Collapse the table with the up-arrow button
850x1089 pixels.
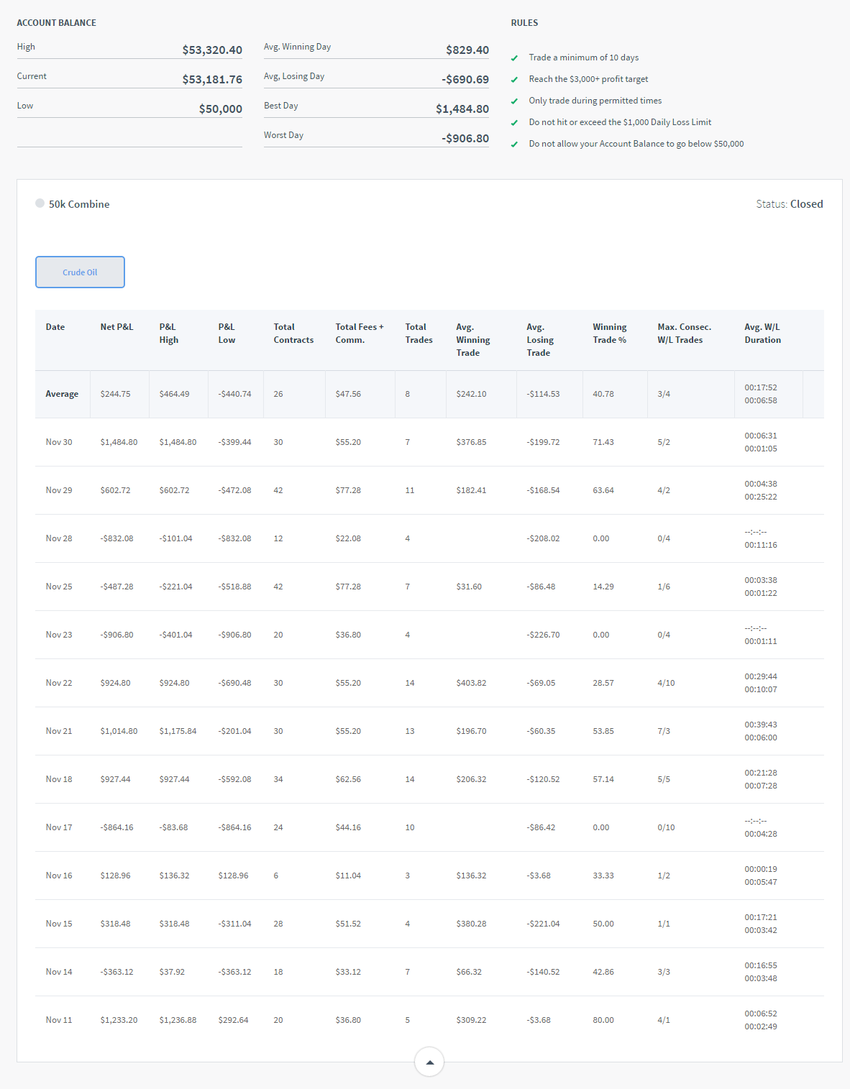[x=429, y=1062]
